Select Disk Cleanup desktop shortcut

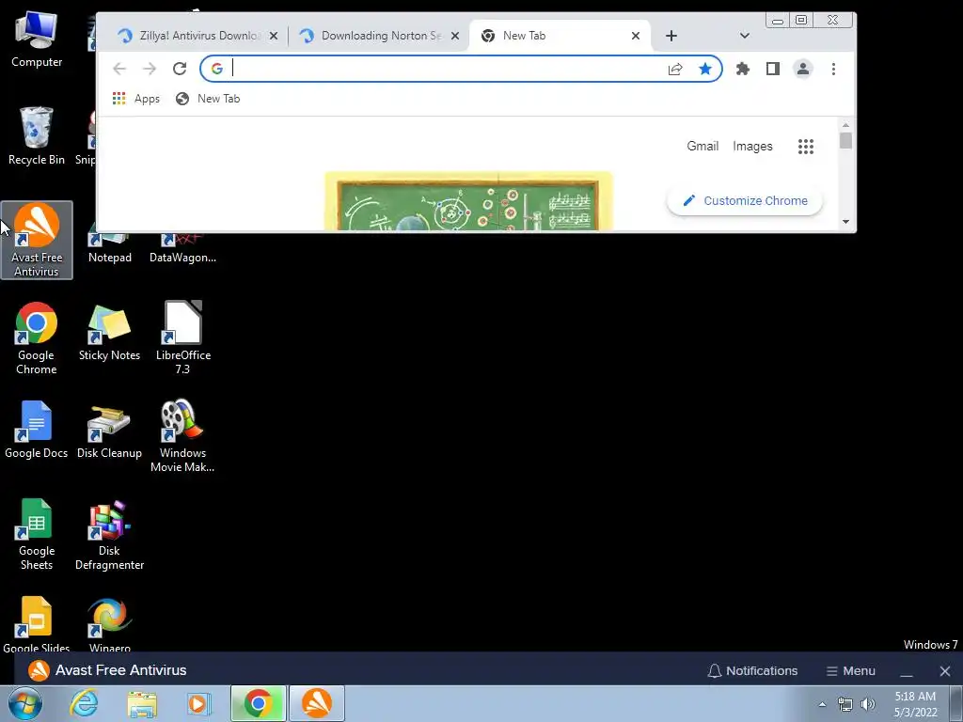tap(109, 429)
